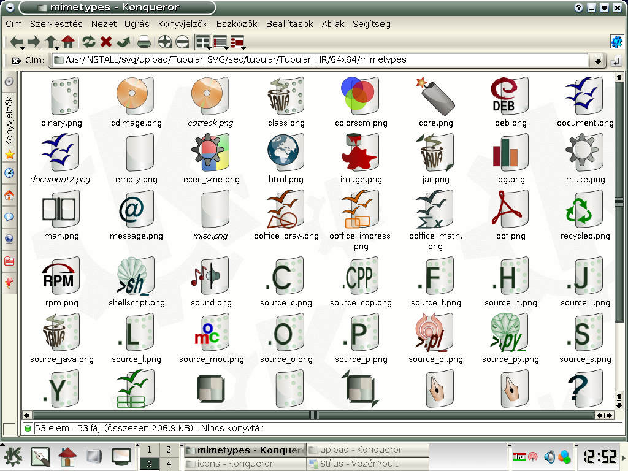Click the vertical scrollbar up arrow
628x471 pixels.
pyautogui.click(x=619, y=77)
